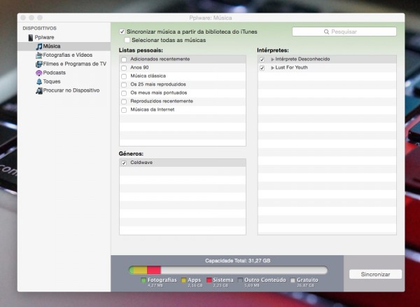420x307 pixels.
Task: Click the yellow Apps legend swatch
Action: coord(183,280)
